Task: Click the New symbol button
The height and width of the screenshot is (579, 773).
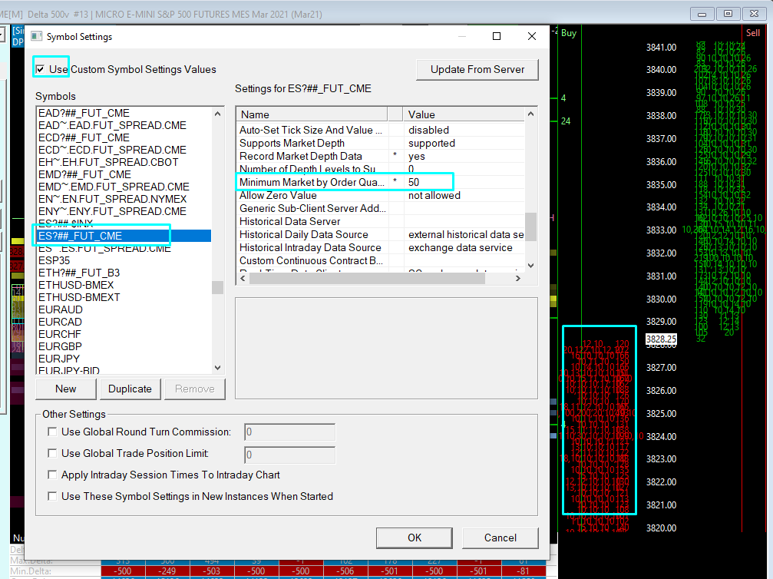Action: pos(65,389)
